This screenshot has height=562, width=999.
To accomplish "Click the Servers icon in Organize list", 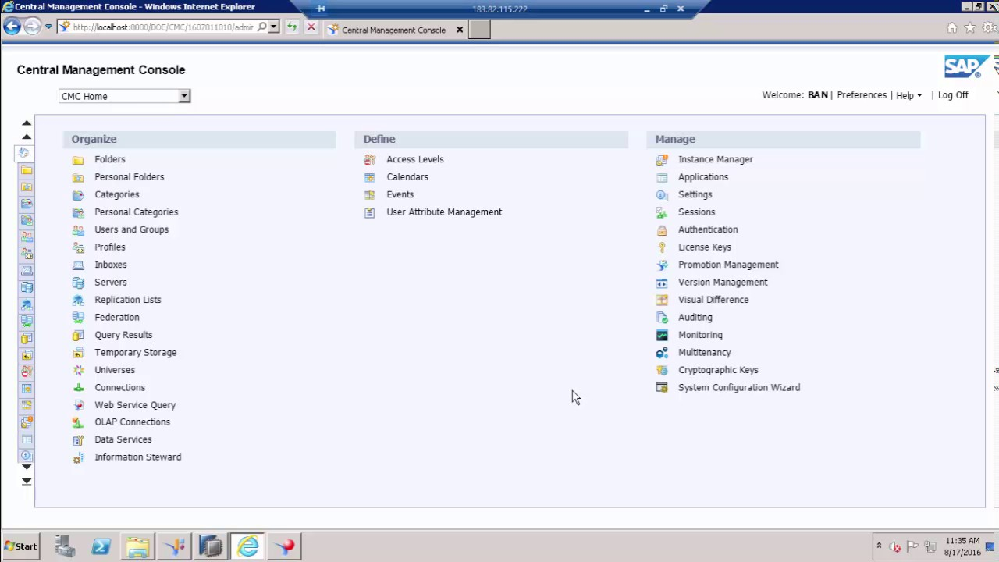I will pyautogui.click(x=78, y=283).
